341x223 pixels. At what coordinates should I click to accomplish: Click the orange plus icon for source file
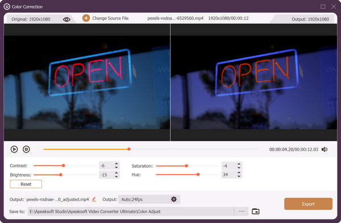pyautogui.click(x=86, y=18)
